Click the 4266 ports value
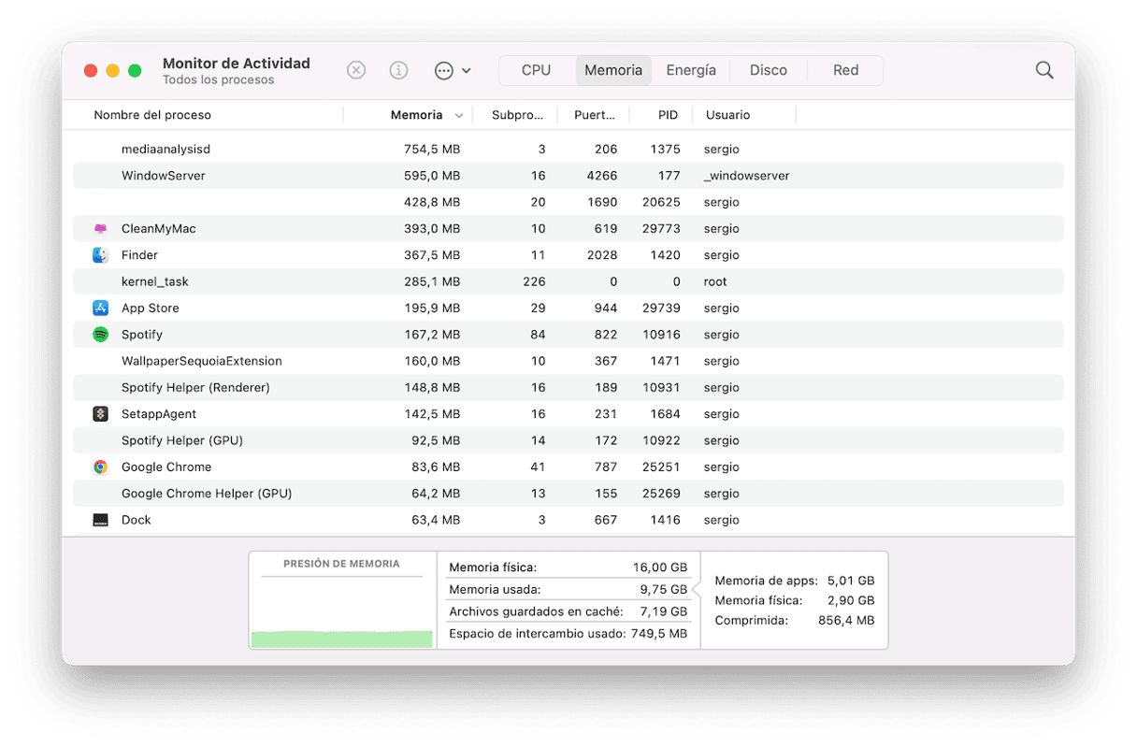The height and width of the screenshot is (747, 1137). pos(601,176)
